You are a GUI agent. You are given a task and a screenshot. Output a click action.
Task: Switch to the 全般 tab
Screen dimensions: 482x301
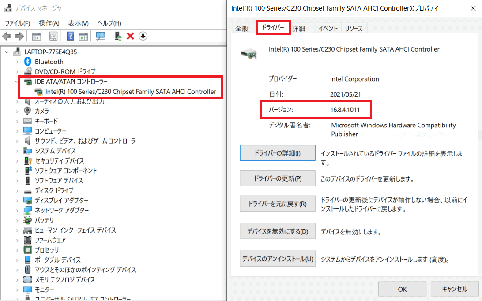[x=242, y=29]
